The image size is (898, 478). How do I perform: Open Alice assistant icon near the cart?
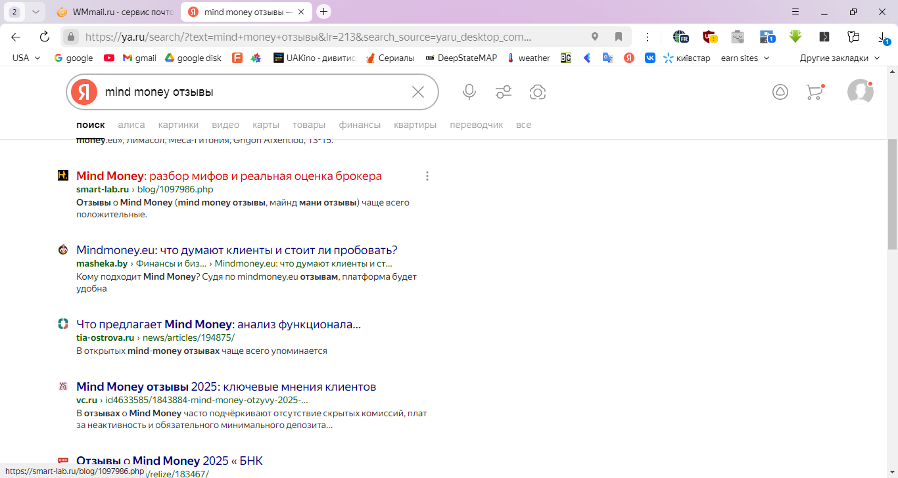coord(780,92)
